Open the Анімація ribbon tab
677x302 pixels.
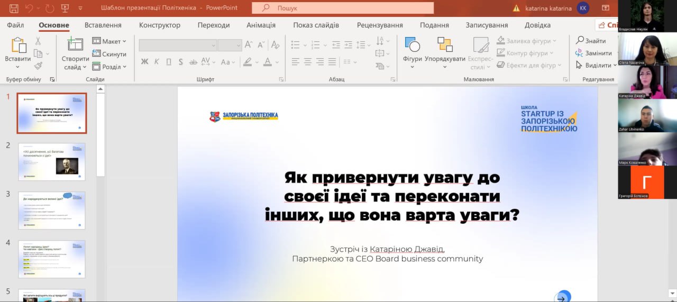point(261,25)
